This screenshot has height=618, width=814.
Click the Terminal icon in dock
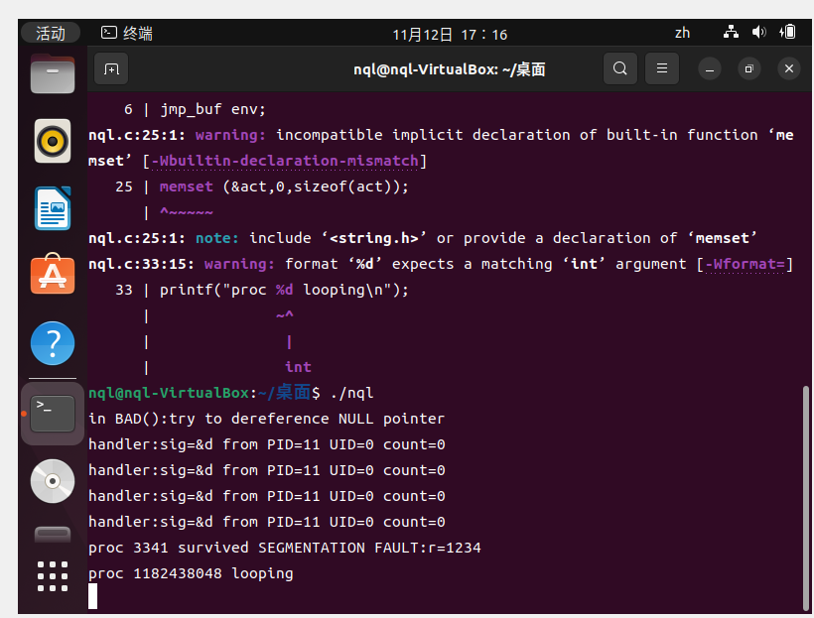(53, 412)
